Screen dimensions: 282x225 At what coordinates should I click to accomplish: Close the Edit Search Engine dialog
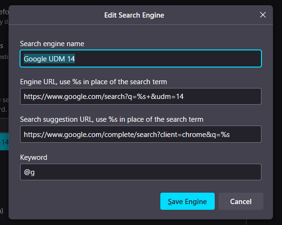pos(263,15)
